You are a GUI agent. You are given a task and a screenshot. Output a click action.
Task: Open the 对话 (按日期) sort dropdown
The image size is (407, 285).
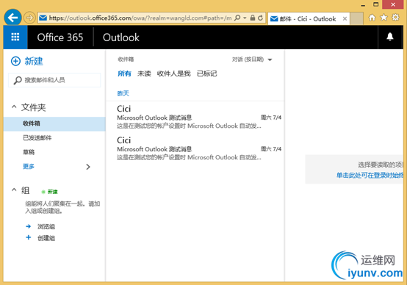click(x=252, y=59)
